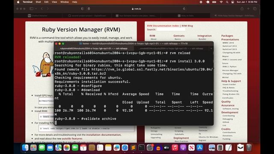
Task: Open the Shell menu
Action: click(x=38, y=2)
